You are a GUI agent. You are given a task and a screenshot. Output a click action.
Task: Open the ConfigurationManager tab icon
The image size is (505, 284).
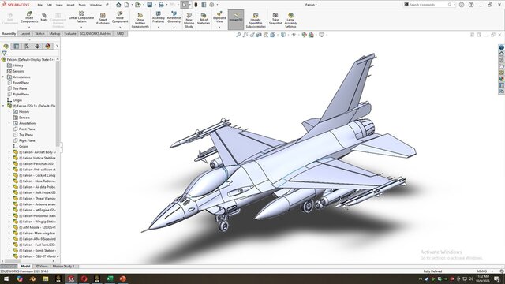(27, 47)
